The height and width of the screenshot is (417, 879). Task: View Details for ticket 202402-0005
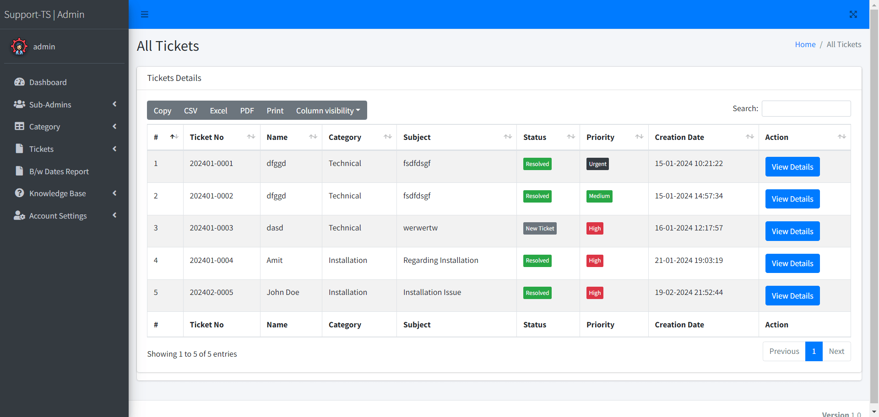click(x=792, y=295)
